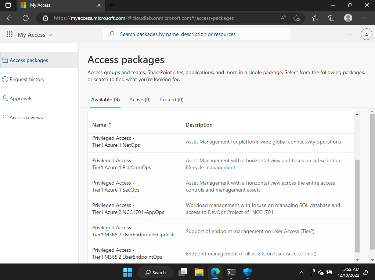Open Windows Security shield in taskbar
The height and width of the screenshot is (280, 375).
click(x=247, y=272)
